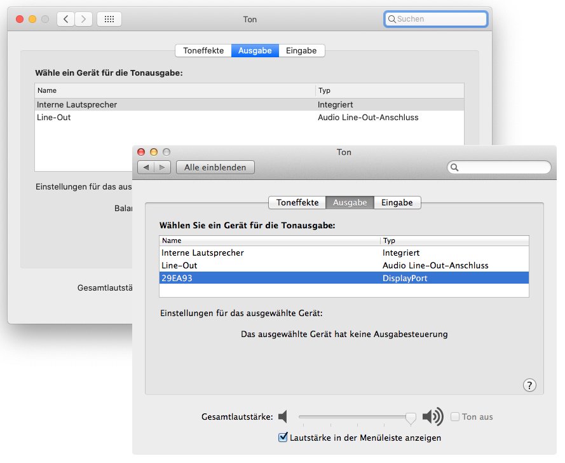Screen dimensions: 565x463
Task: Select the 29EA93 DisplayPort device
Action: click(x=344, y=278)
